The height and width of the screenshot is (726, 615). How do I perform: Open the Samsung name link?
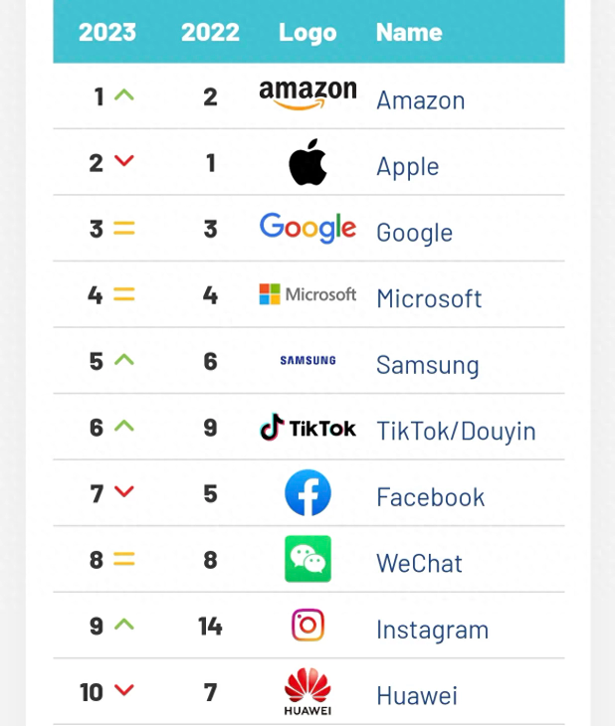pyautogui.click(x=428, y=365)
